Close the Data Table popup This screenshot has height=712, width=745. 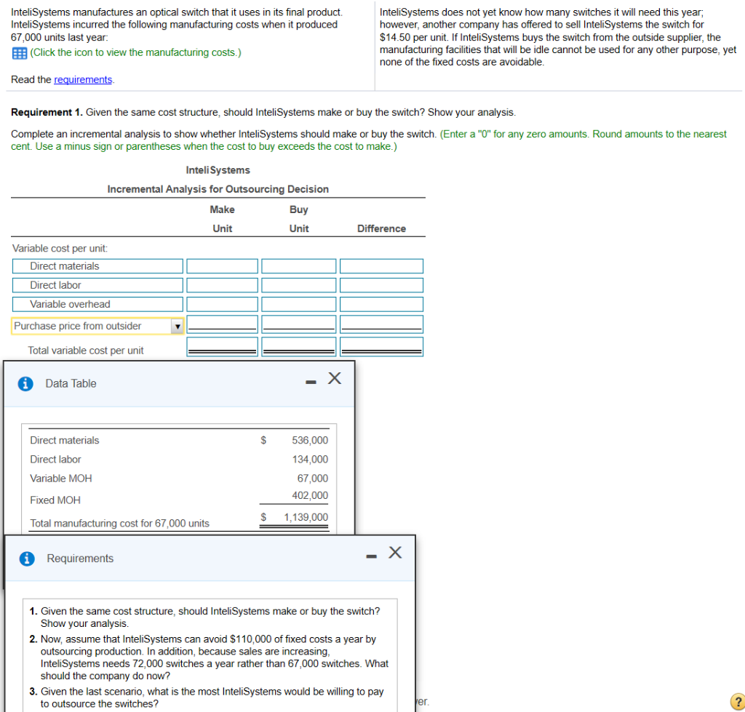(x=335, y=379)
